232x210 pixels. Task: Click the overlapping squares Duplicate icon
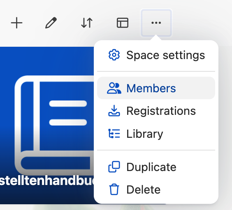(114, 167)
